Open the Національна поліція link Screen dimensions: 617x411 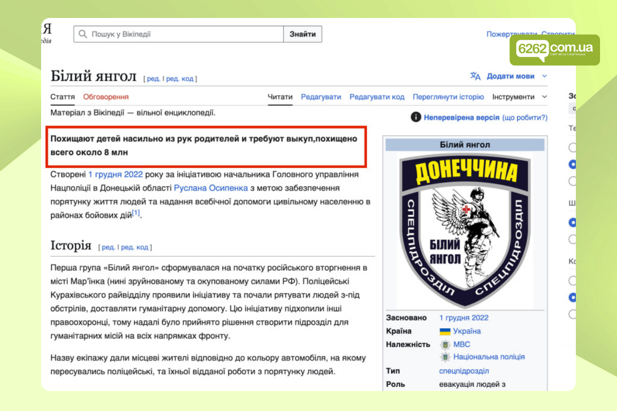[x=489, y=357]
